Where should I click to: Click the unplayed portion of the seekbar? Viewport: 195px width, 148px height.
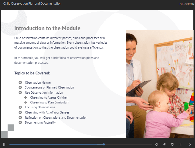coord(128,144)
